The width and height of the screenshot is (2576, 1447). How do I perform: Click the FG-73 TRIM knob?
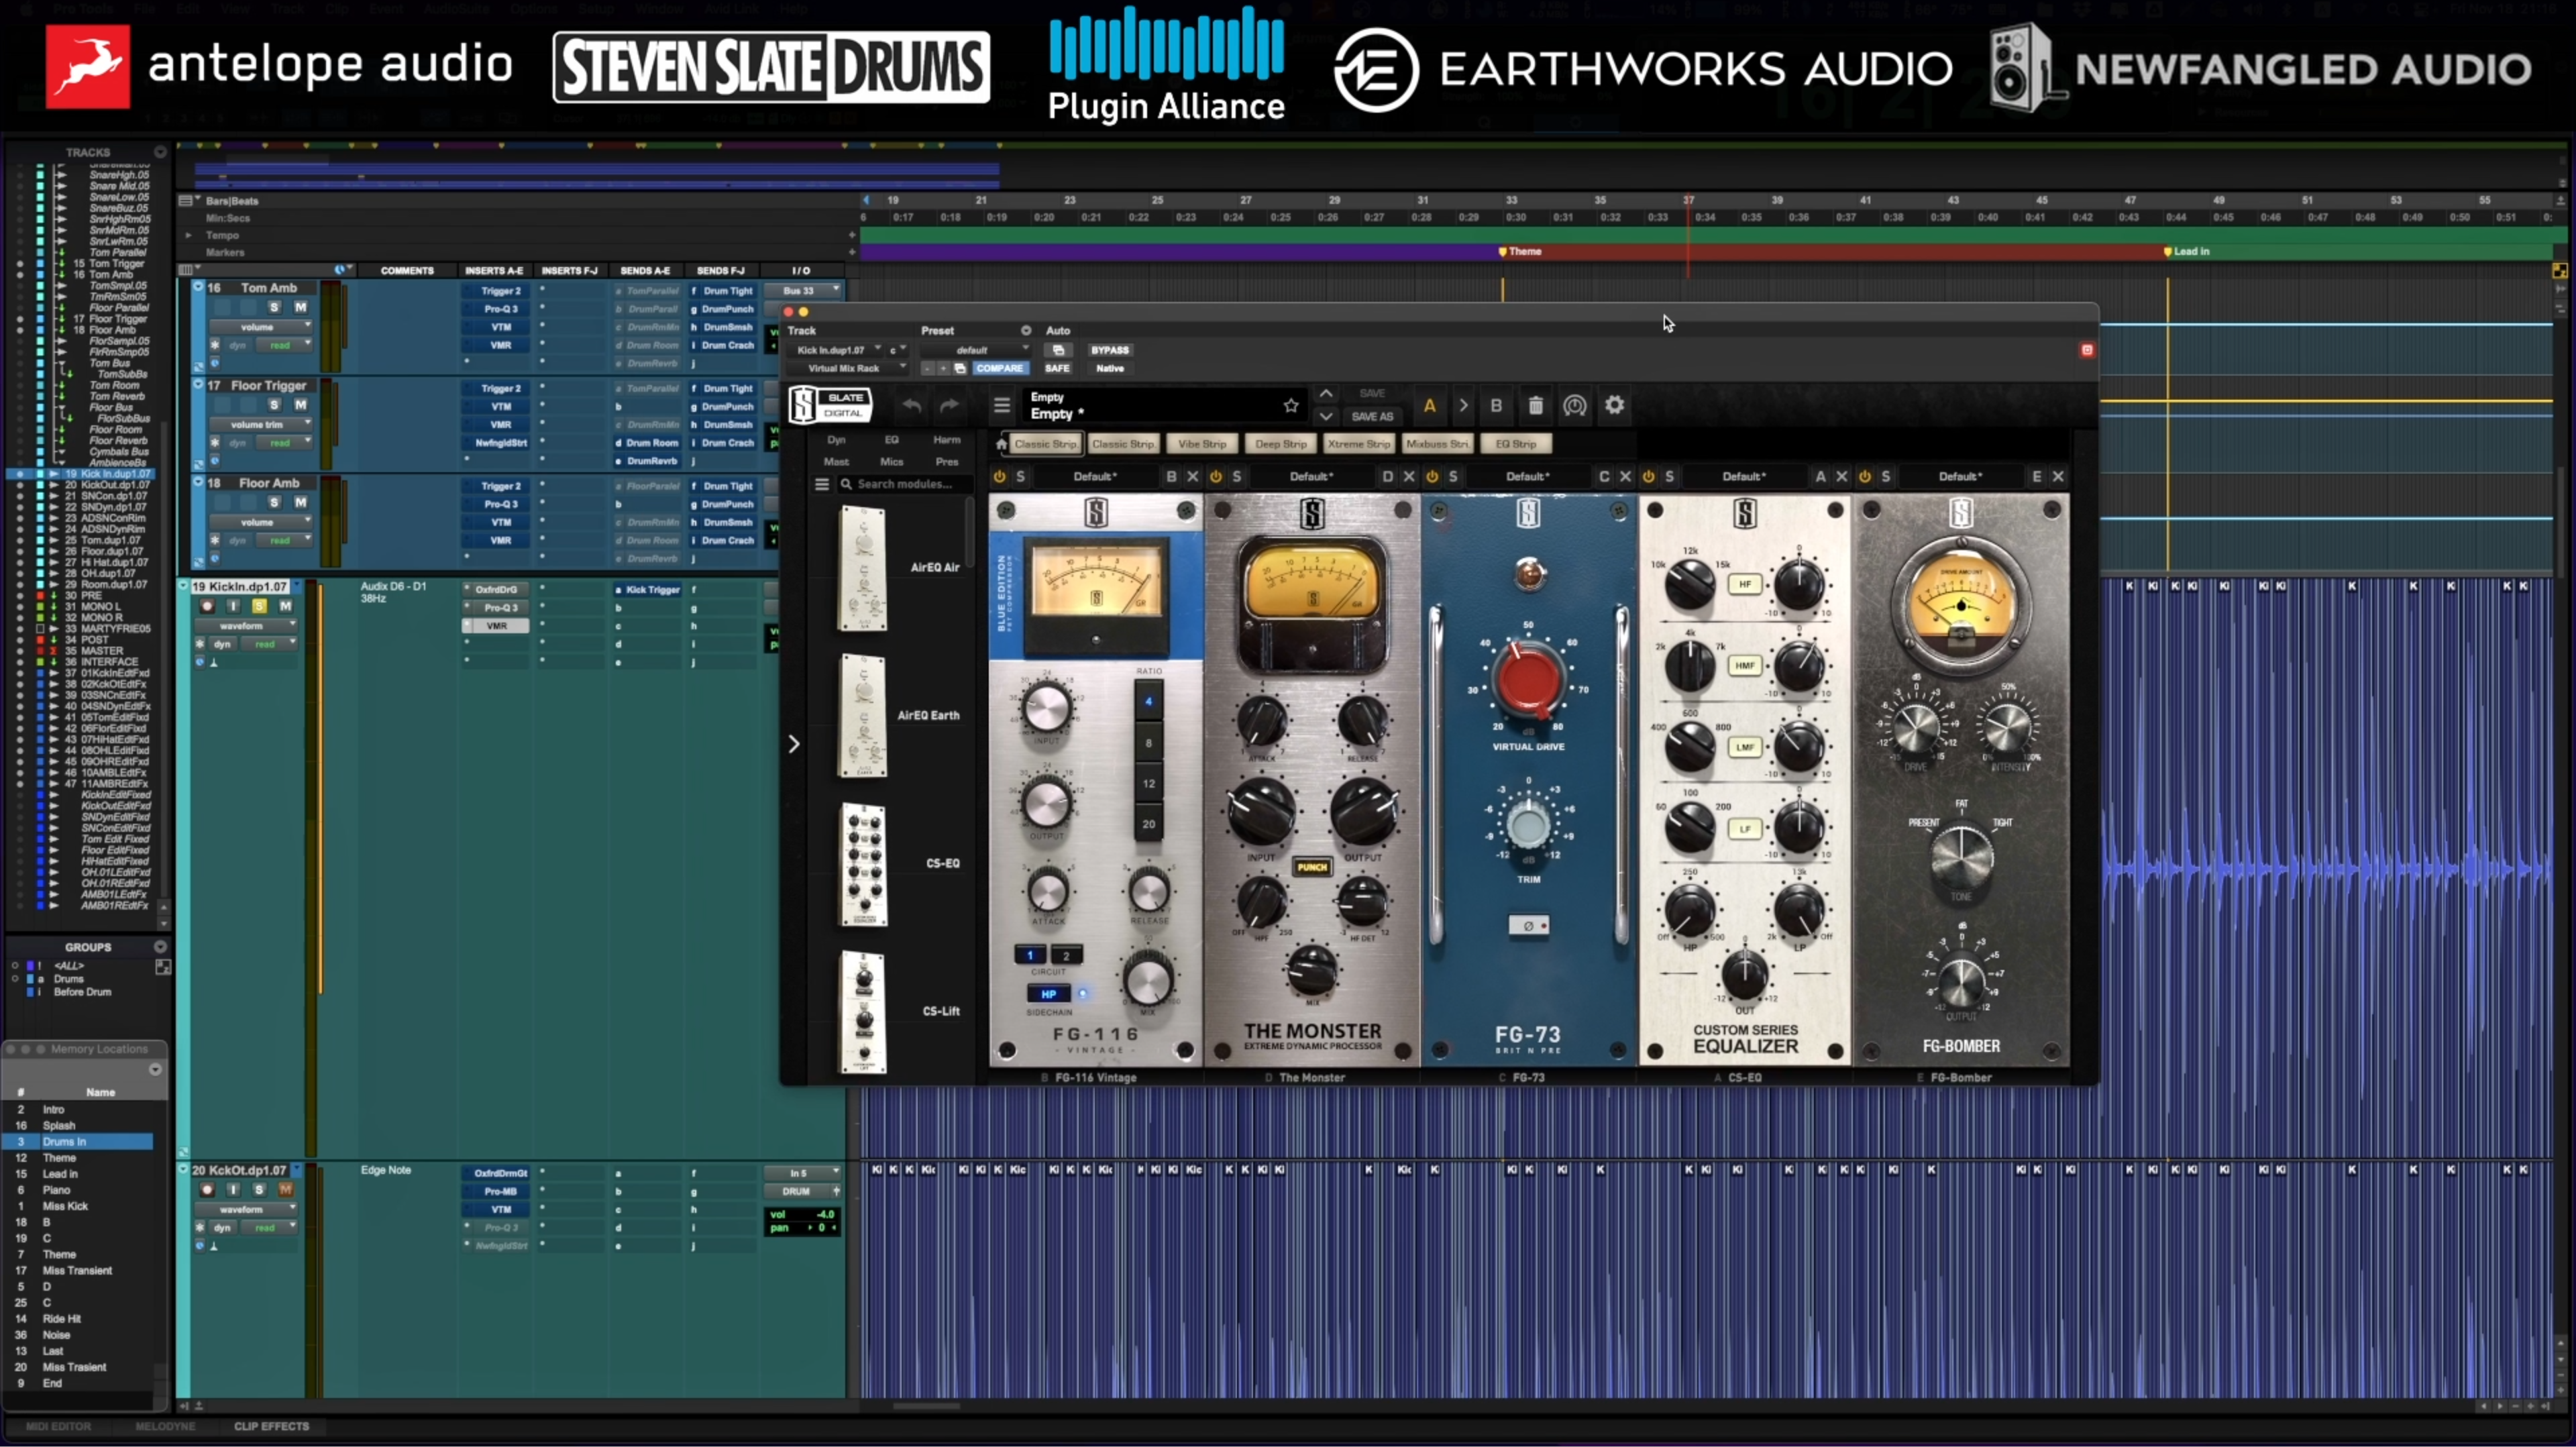pyautogui.click(x=1527, y=824)
